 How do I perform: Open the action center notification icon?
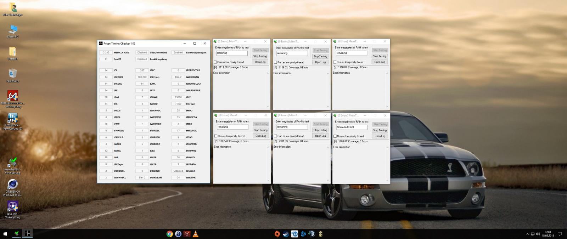[x=560, y=234]
